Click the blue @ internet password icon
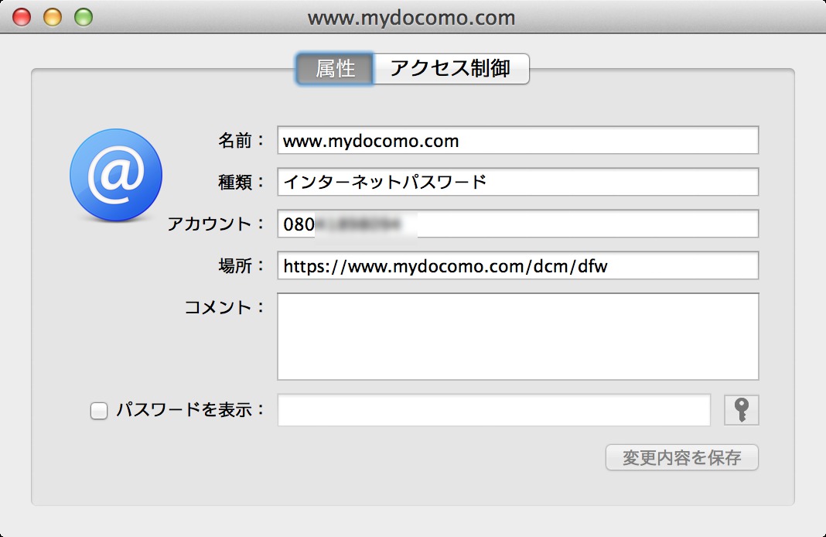 [116, 175]
